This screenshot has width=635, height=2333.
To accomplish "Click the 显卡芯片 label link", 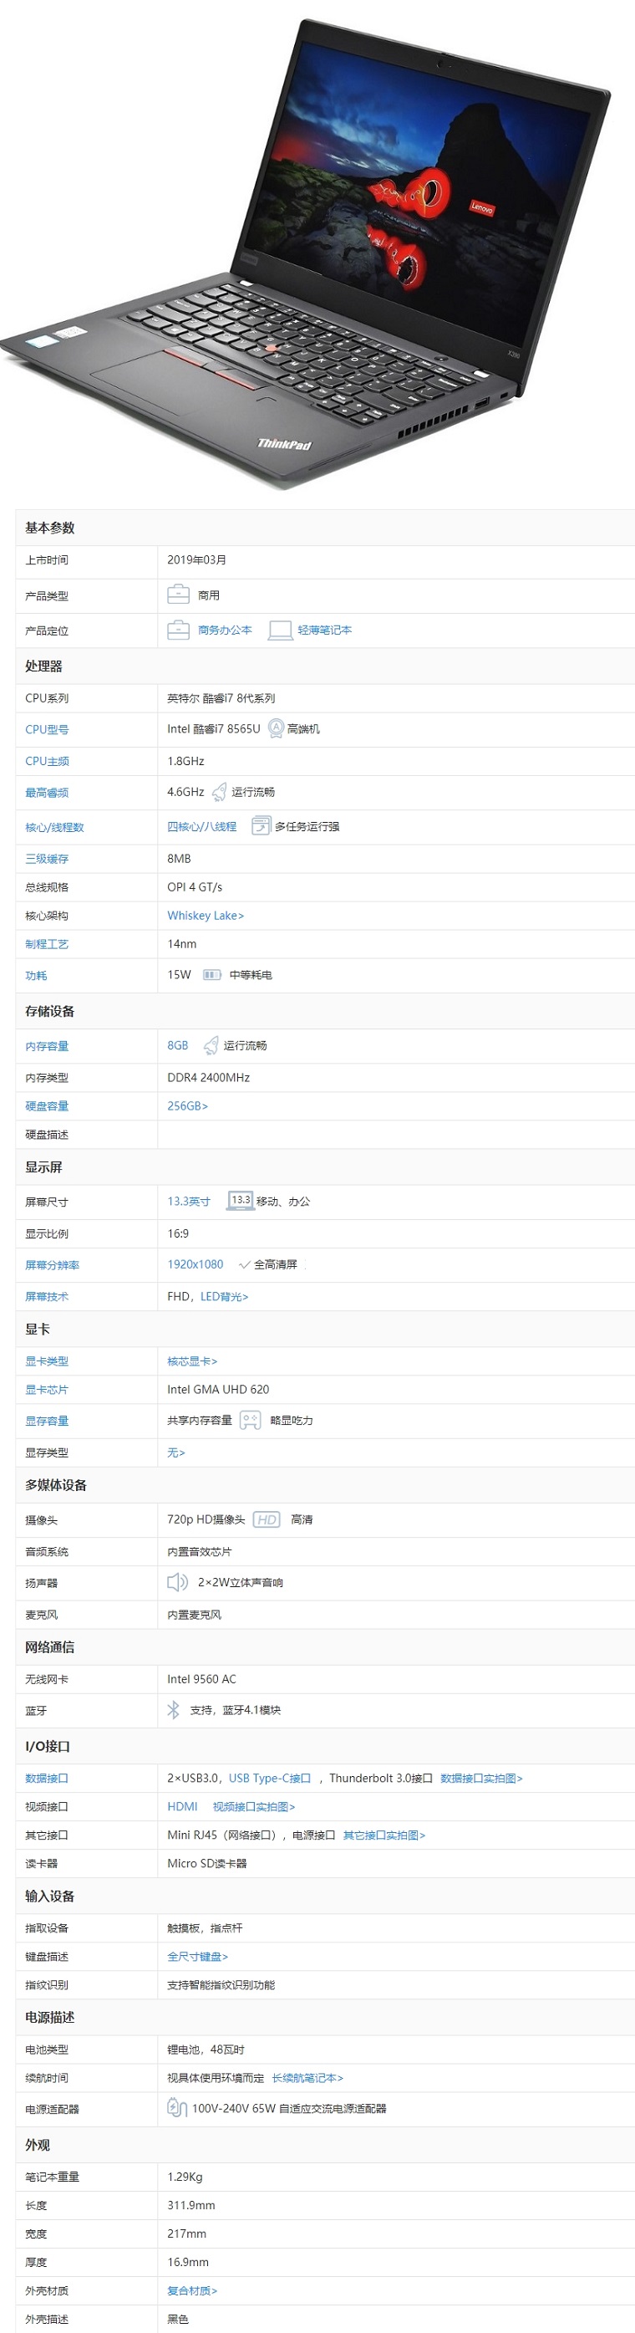I will (x=47, y=1391).
